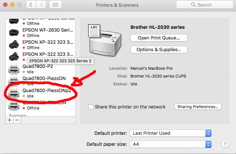Screen dimensions: 236x154
Task: Select the first EPSON XP-322 323 printer
Action: point(48,42)
